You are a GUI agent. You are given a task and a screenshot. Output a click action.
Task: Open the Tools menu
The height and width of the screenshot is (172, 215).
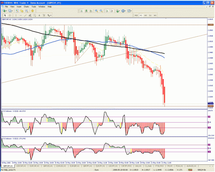[34, 7]
